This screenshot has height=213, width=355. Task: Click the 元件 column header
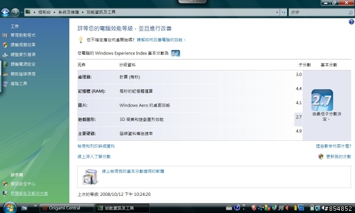pos(82,65)
